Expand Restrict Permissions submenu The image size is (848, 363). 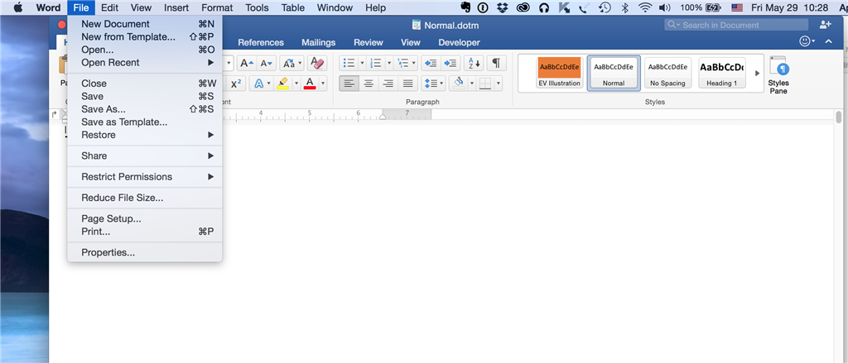pos(144,177)
